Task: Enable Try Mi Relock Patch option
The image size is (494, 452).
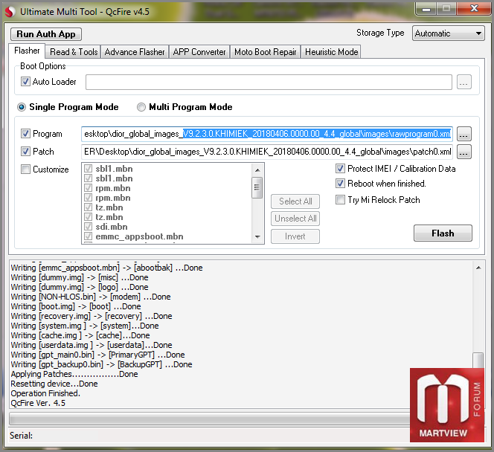Action: 341,200
